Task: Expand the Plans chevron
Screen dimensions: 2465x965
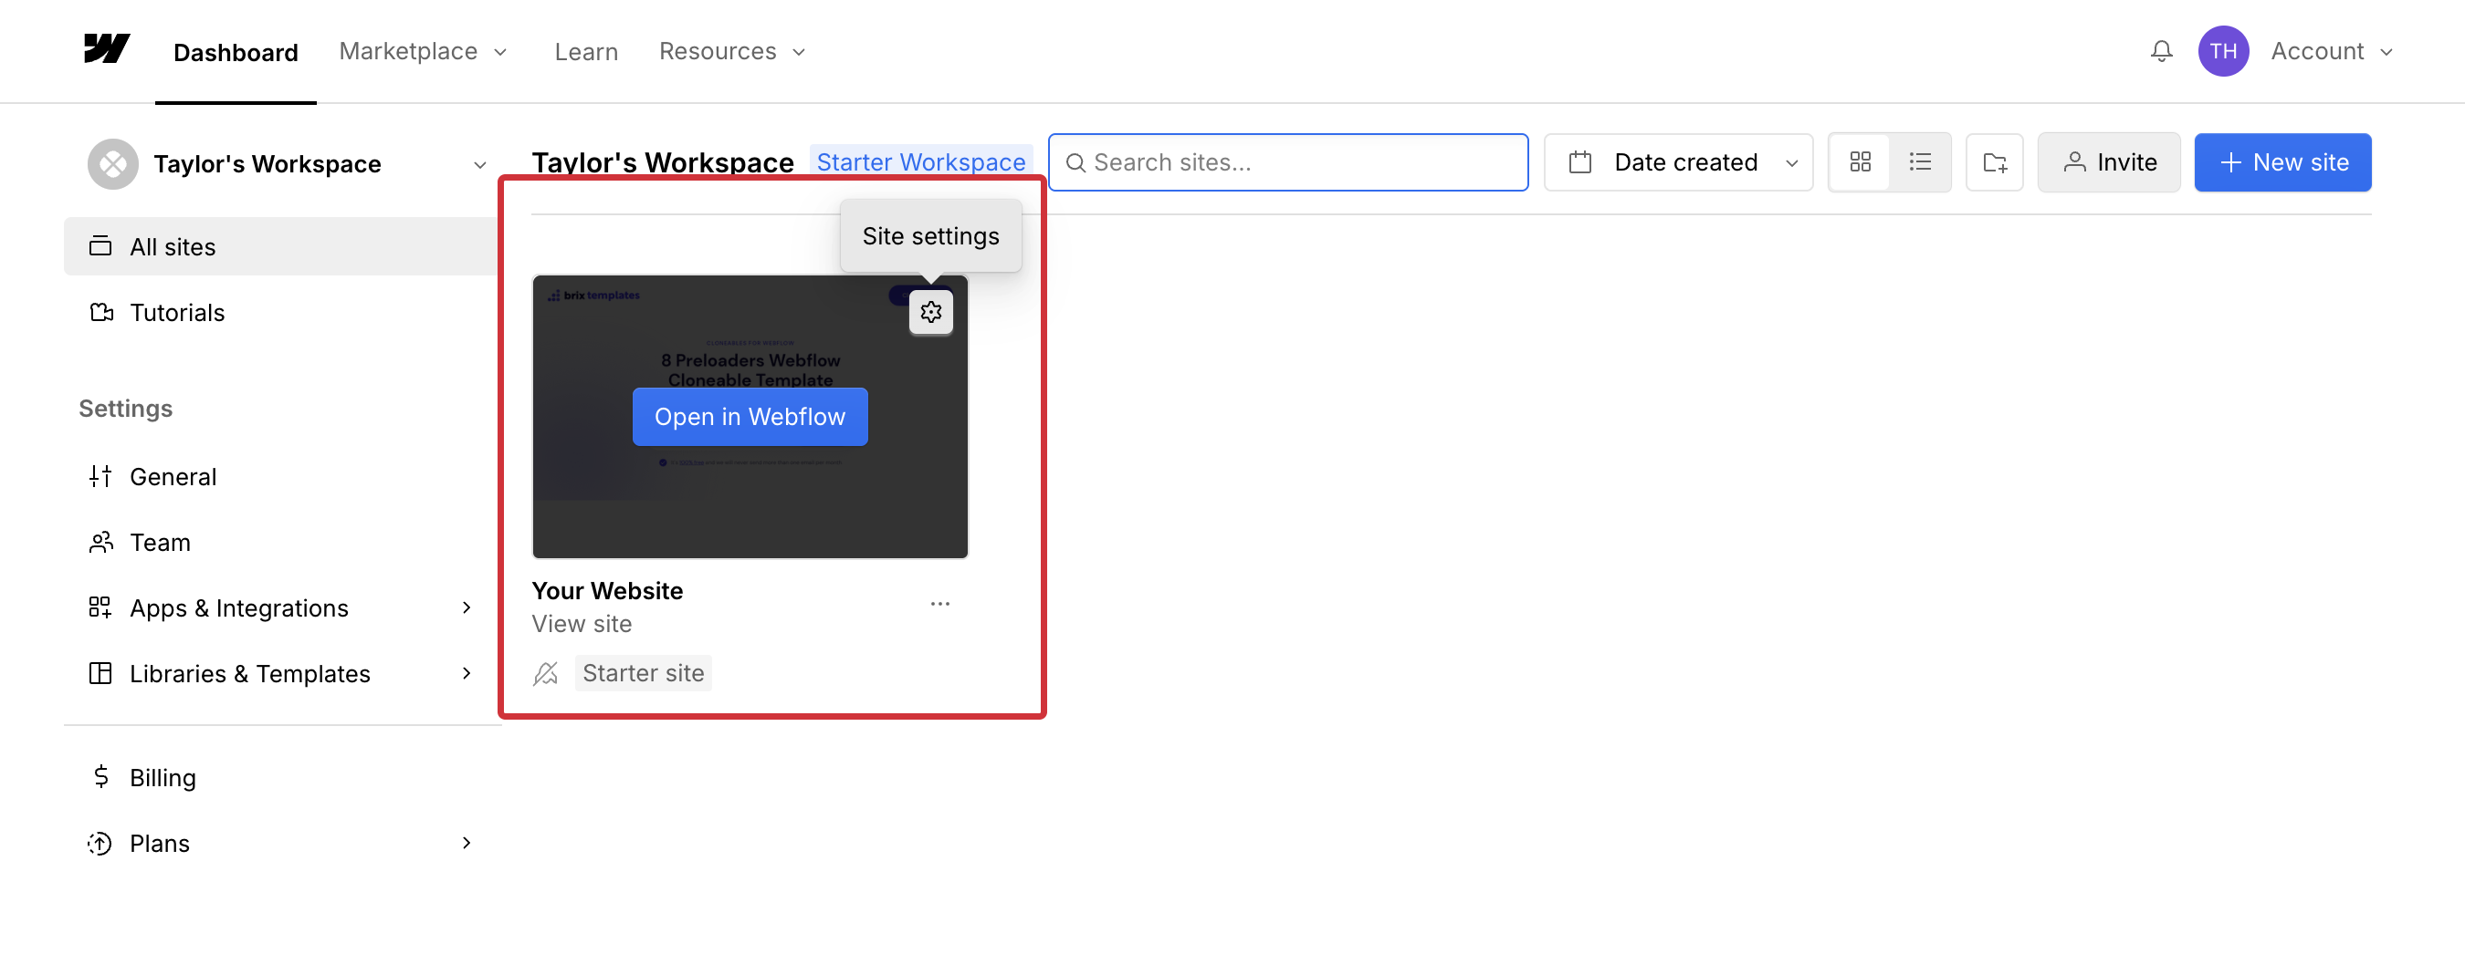Action: [467, 843]
